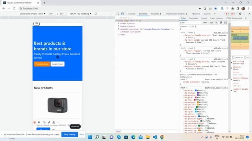Open the 78% zoom dropdown
252x141 pixels.
pyautogui.click(x=72, y=14)
